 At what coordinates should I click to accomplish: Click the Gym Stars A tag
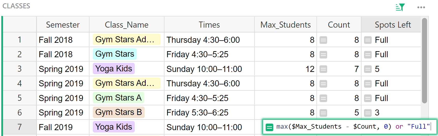(118, 98)
